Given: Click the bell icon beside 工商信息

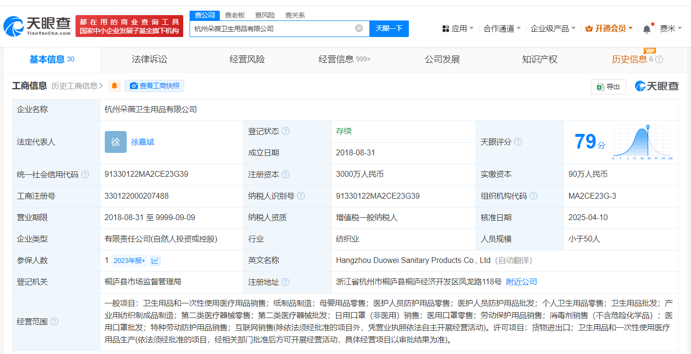Looking at the screenshot, I should 114,86.
